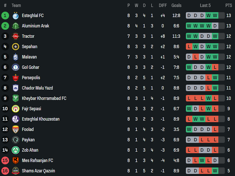Sort table by PTS column header
The height and width of the screenshot is (176, 235).
point(229,5)
